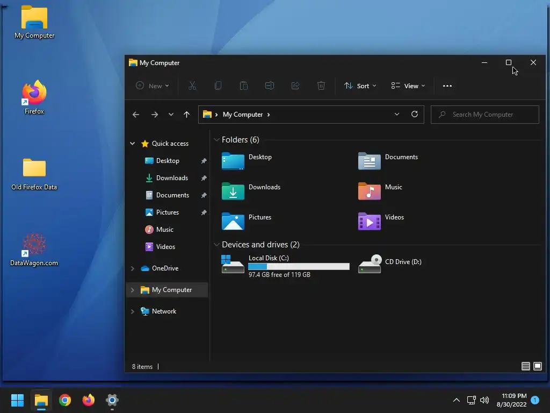This screenshot has height=413, width=550.
Task: Select Desktop in Quick access sidebar
Action: pos(168,160)
